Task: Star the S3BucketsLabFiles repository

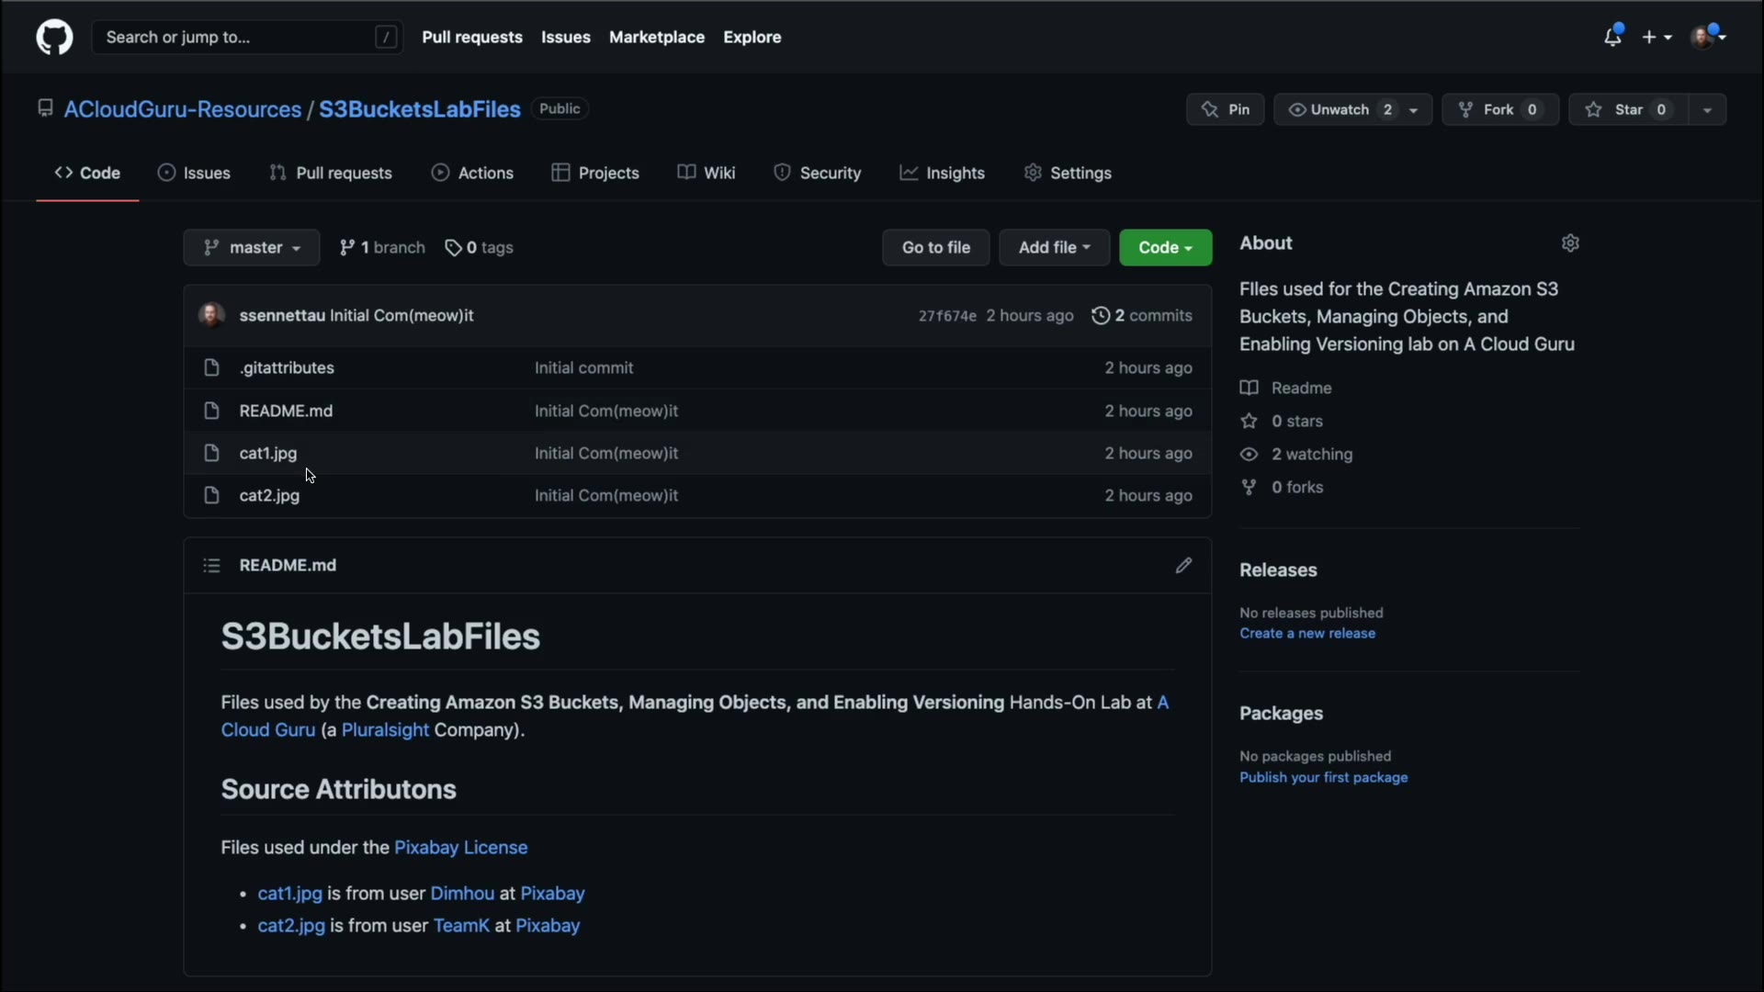Action: coord(1628,109)
